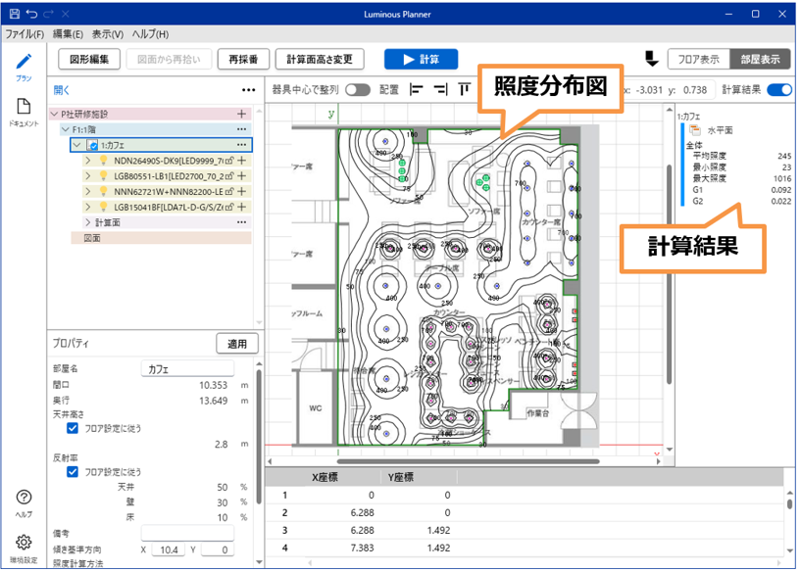Uncheck フロア設定に従う under 天井高さ
Viewport: 801px width, 572px height.
tap(73, 428)
